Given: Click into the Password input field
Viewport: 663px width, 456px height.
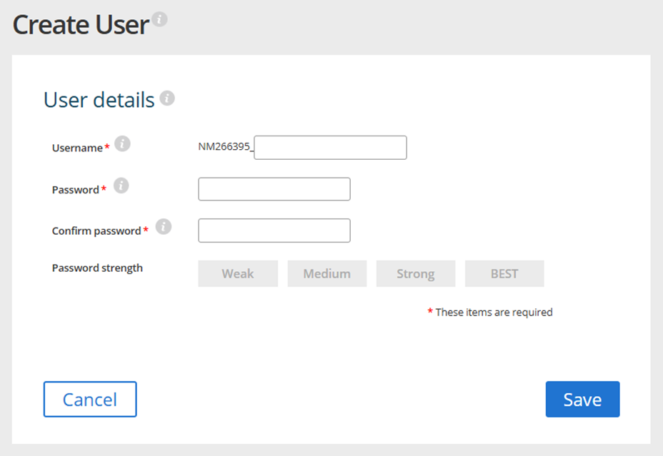Looking at the screenshot, I should click(274, 189).
